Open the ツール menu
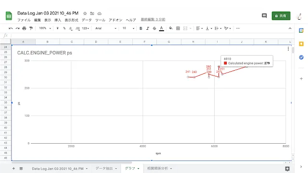308x173 pixels. [100, 20]
